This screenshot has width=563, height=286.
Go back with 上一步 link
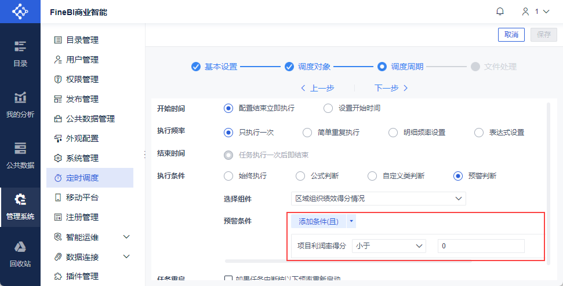click(317, 88)
